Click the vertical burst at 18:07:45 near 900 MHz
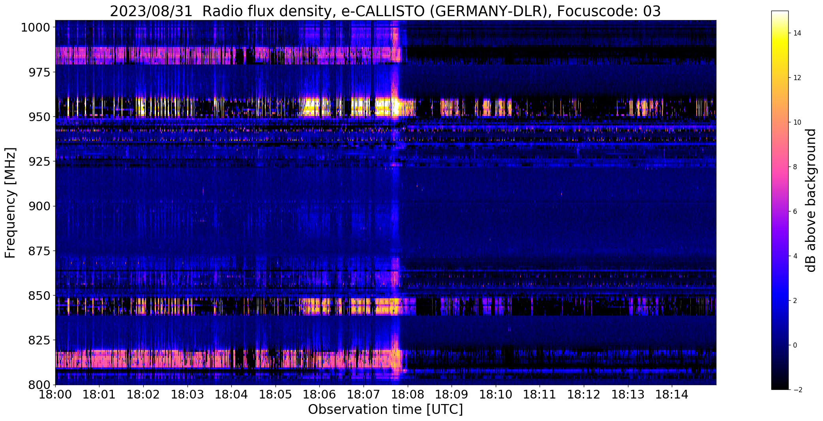This screenshot has height=421, width=823. pyautogui.click(x=395, y=206)
